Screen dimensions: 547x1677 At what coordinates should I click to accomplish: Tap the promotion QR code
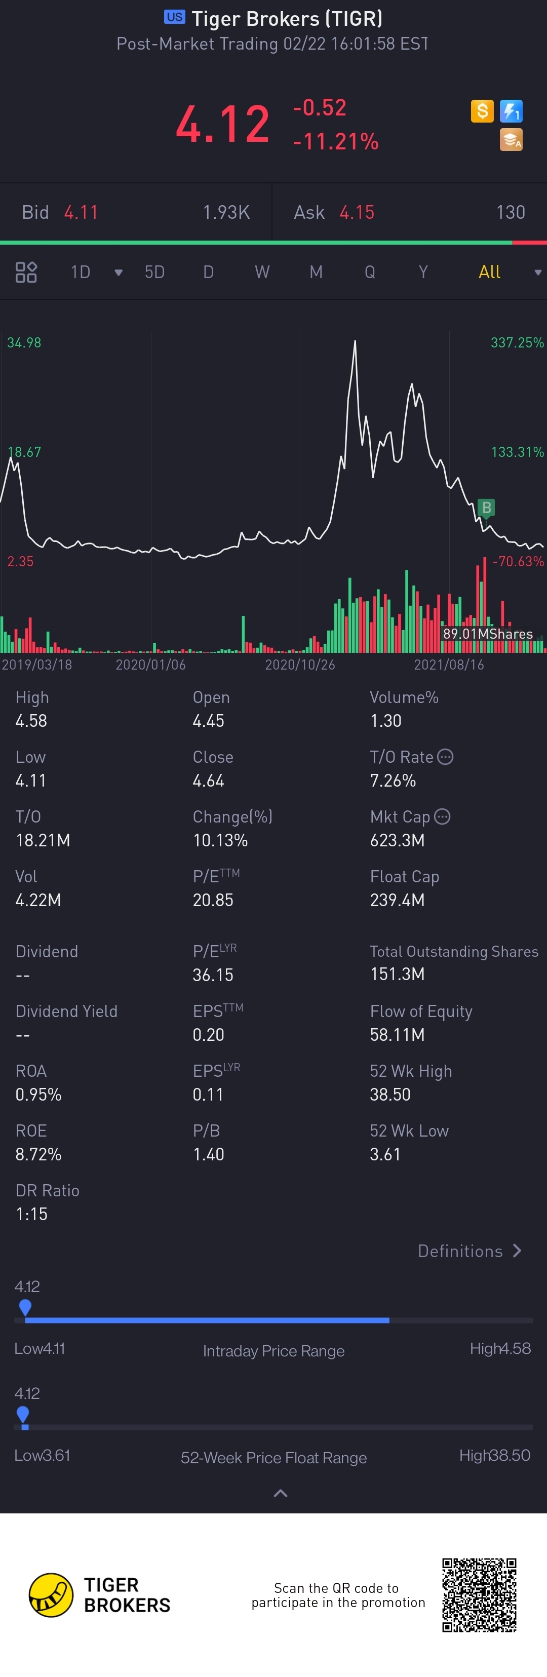[479, 1595]
